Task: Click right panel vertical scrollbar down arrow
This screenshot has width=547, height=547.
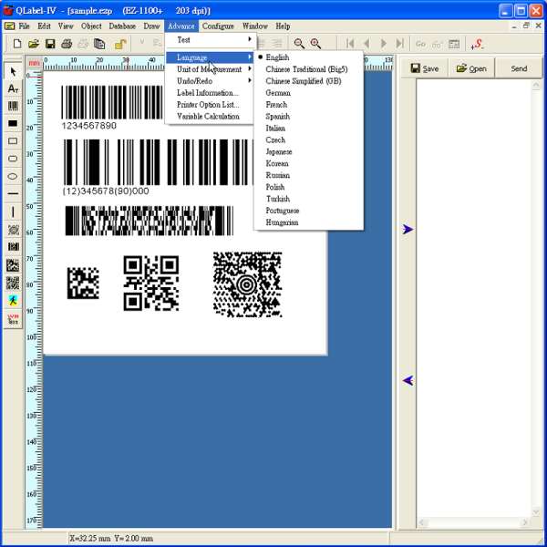Action: (536, 511)
